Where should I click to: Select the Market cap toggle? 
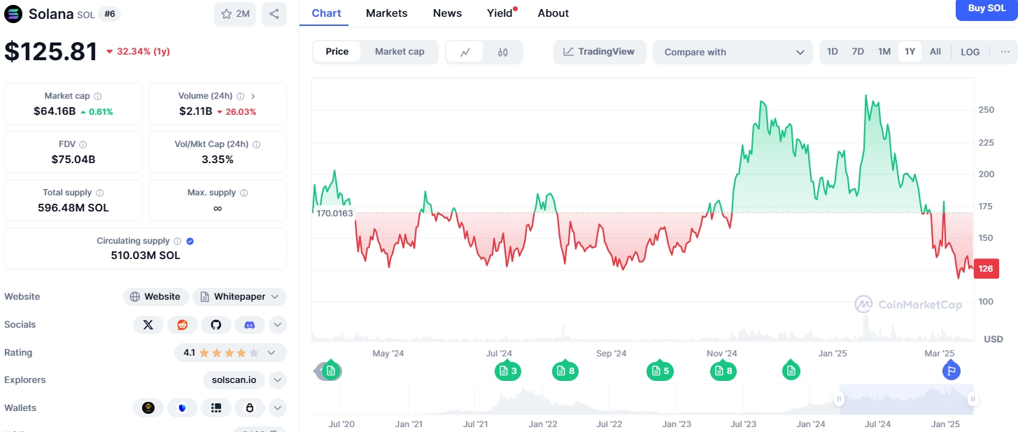400,52
